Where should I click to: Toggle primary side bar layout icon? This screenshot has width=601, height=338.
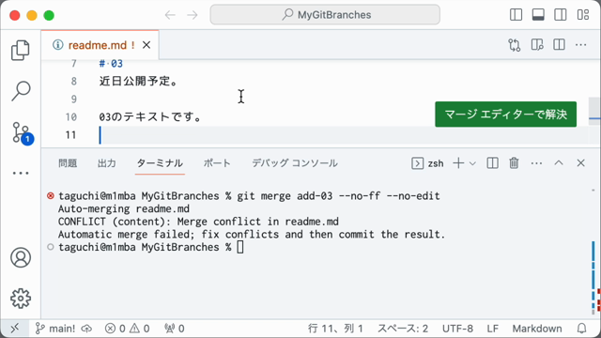516,15
